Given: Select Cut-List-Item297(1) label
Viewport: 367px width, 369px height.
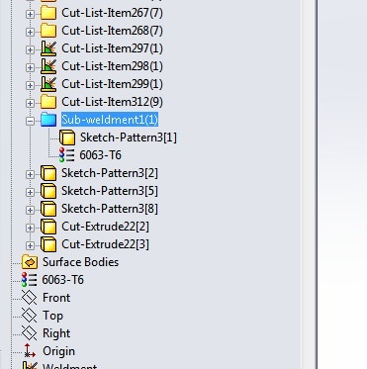Looking at the screenshot, I should (x=112, y=48).
